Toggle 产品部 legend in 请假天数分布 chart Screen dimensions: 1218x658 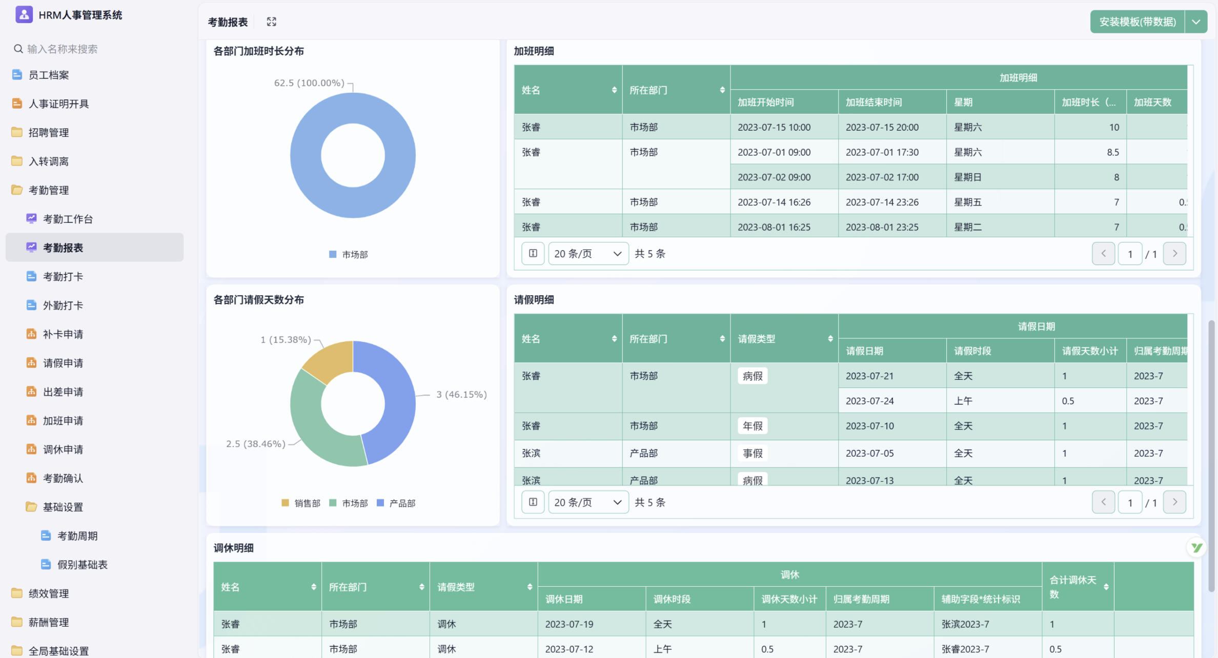coord(396,503)
